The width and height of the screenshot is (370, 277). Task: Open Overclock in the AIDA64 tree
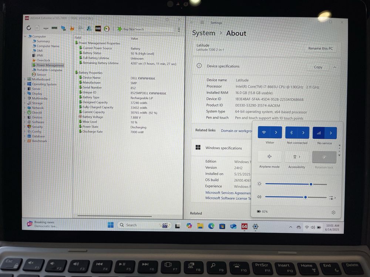click(x=43, y=60)
